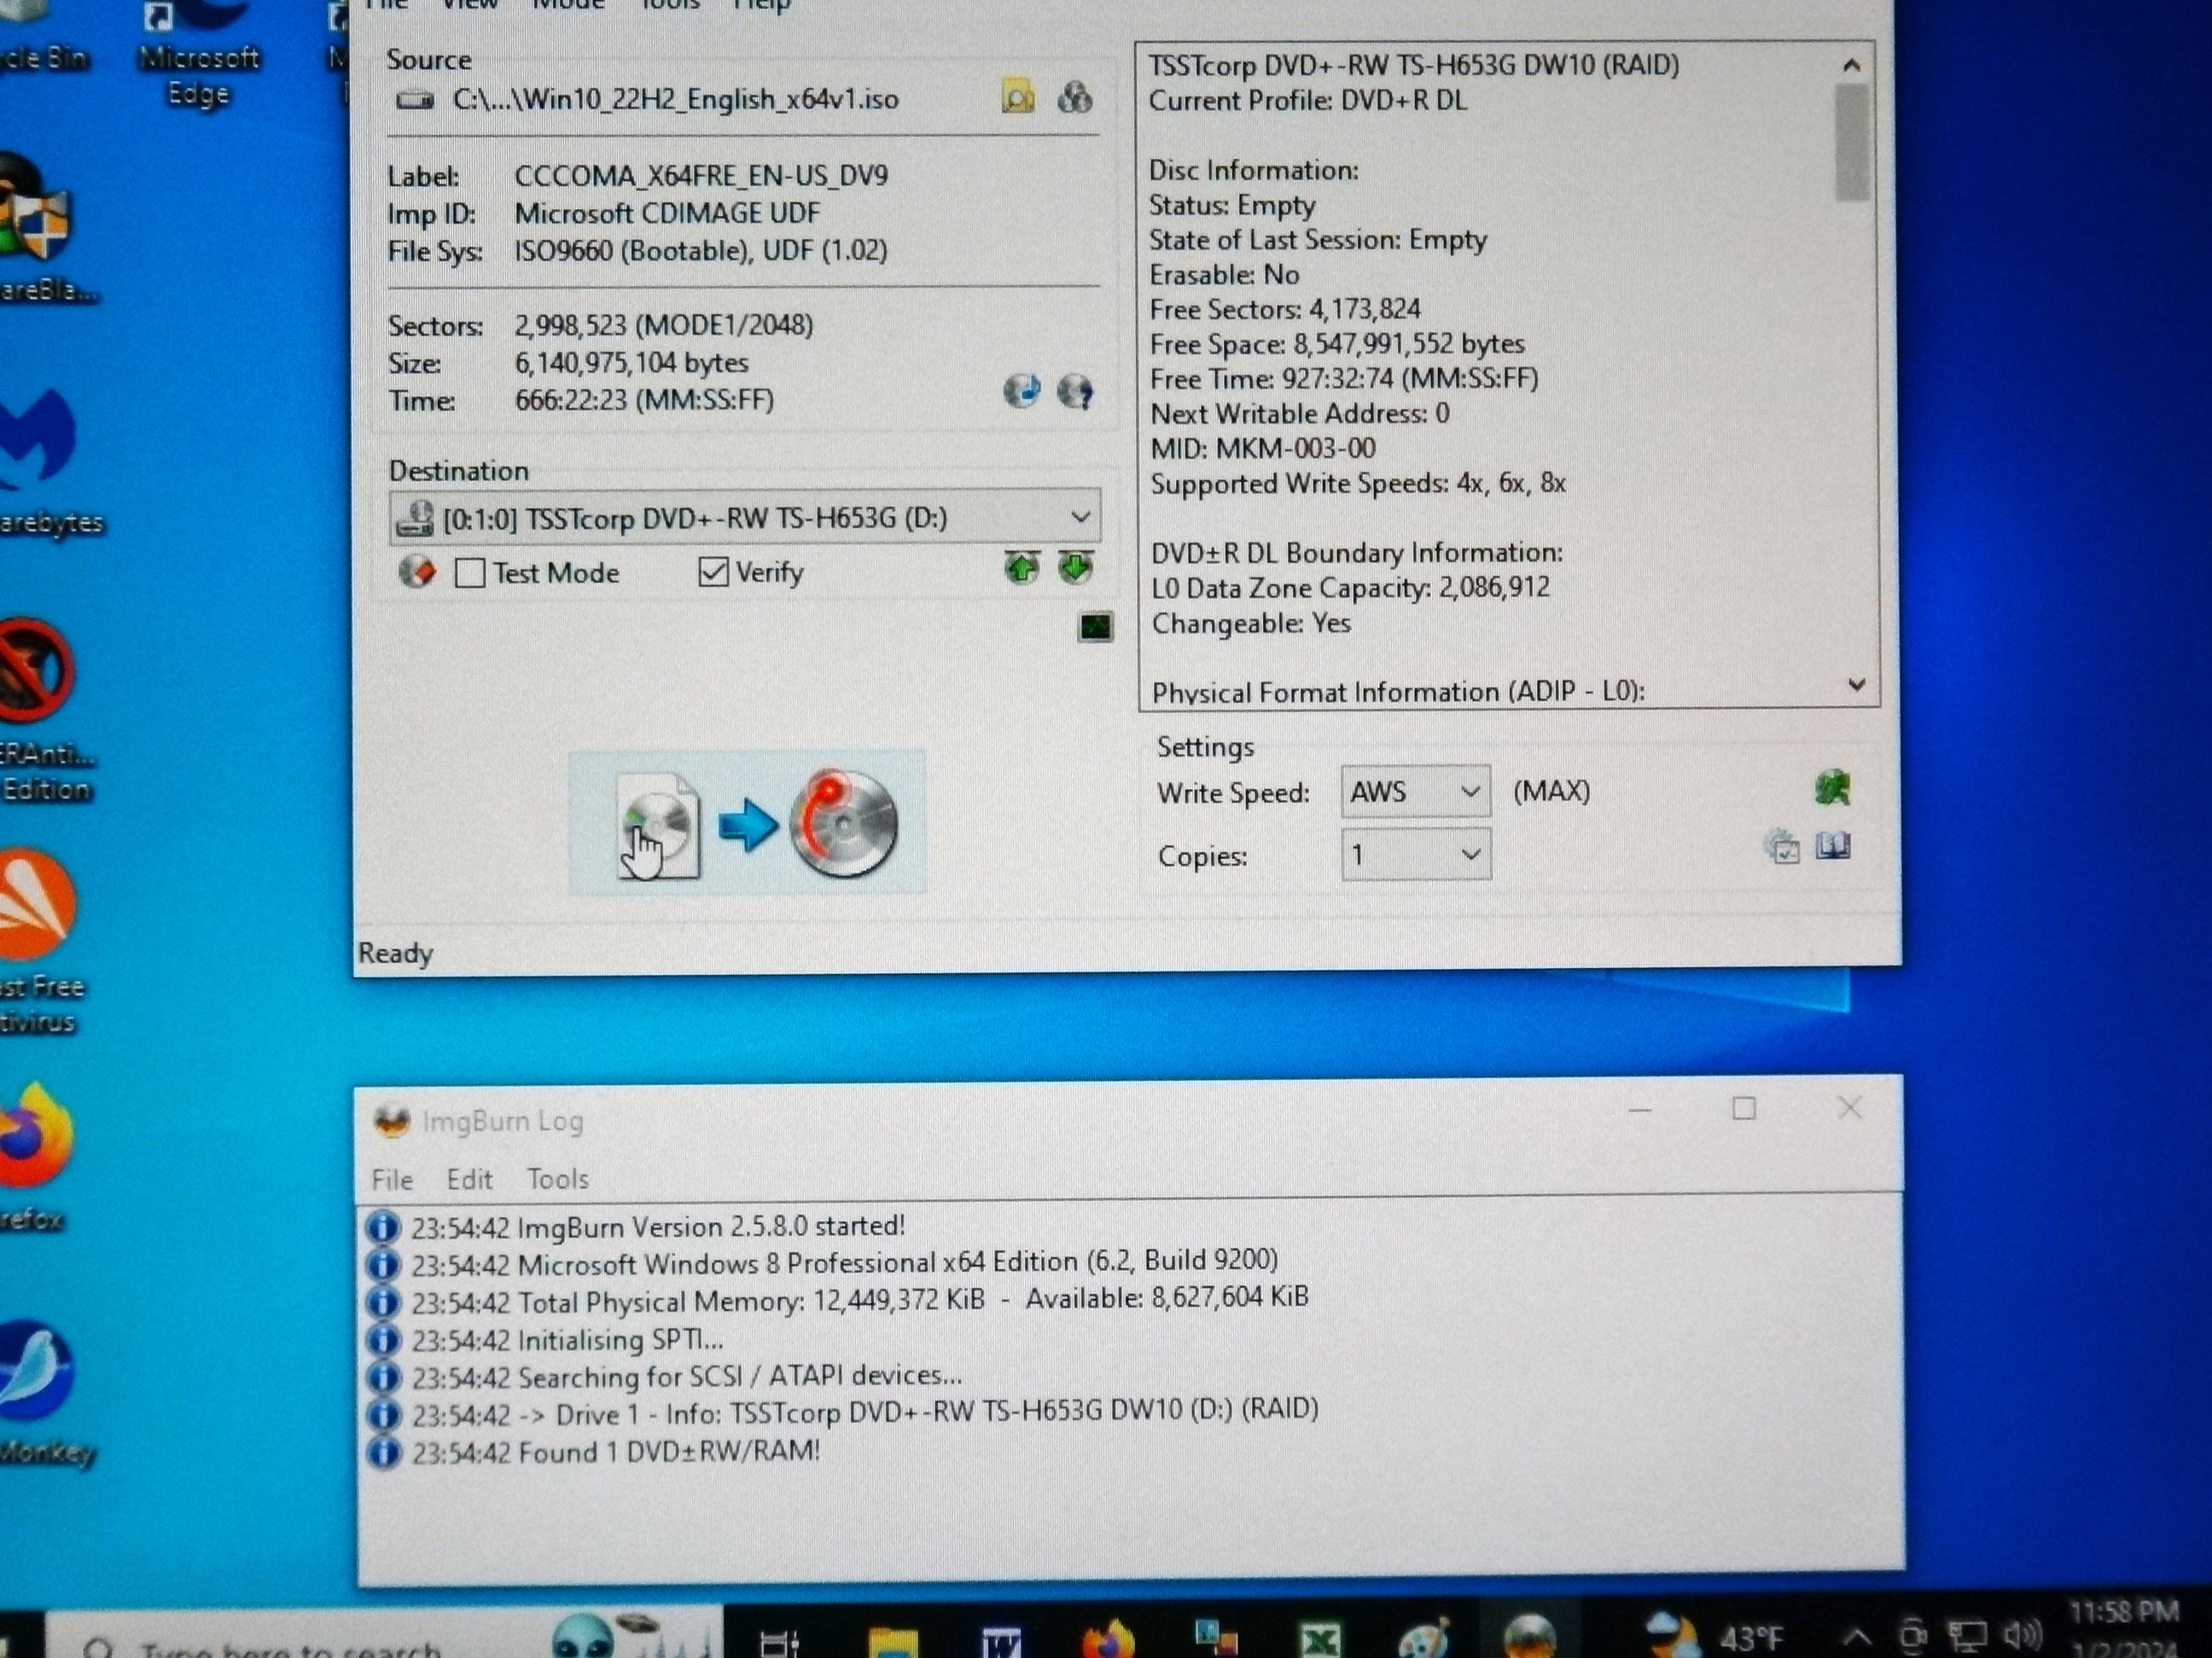The height and width of the screenshot is (1658, 2212).
Task: Open the Copies dropdown
Action: tap(1415, 855)
